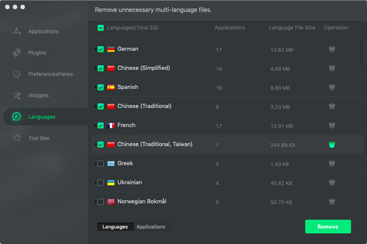Remove French files with trash icon
Image resolution: width=367 pixels, height=244 pixels.
coord(331,125)
